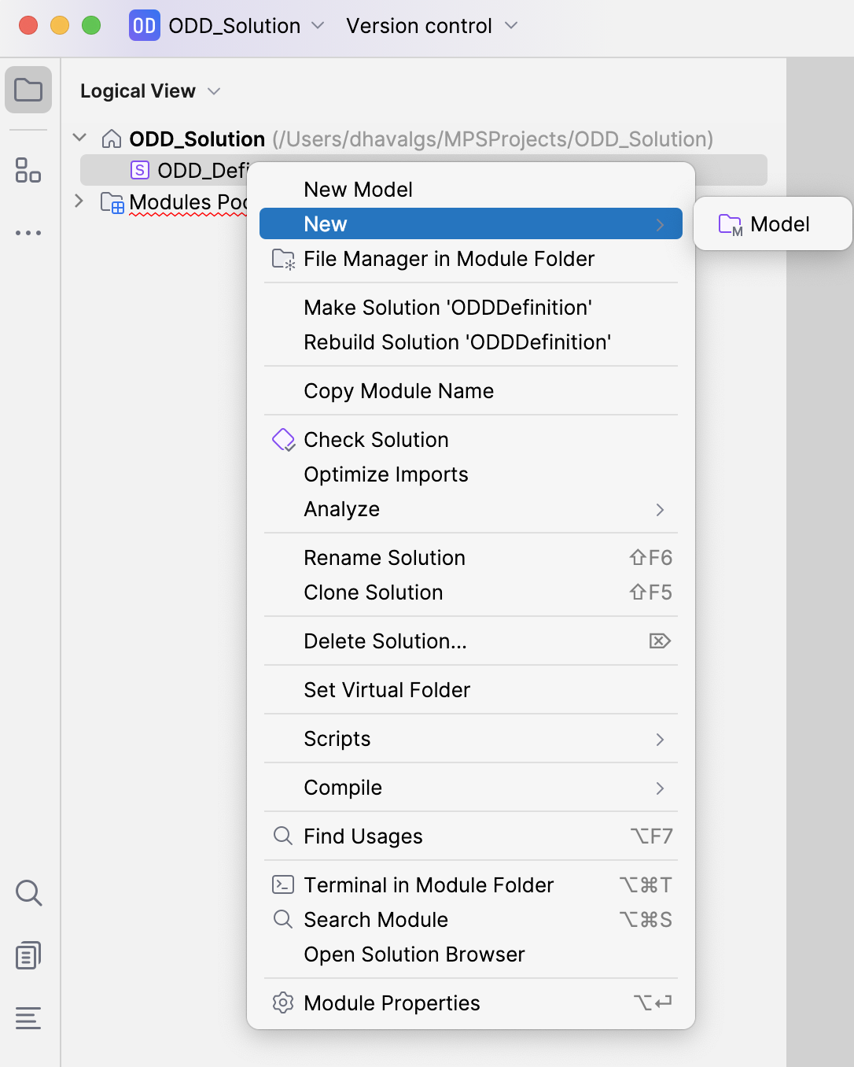854x1067 pixels.
Task: Open more tool windows ellipsis
Action: (x=28, y=233)
